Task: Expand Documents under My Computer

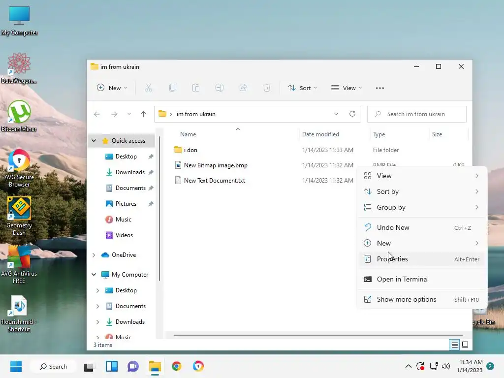Action: point(98,306)
